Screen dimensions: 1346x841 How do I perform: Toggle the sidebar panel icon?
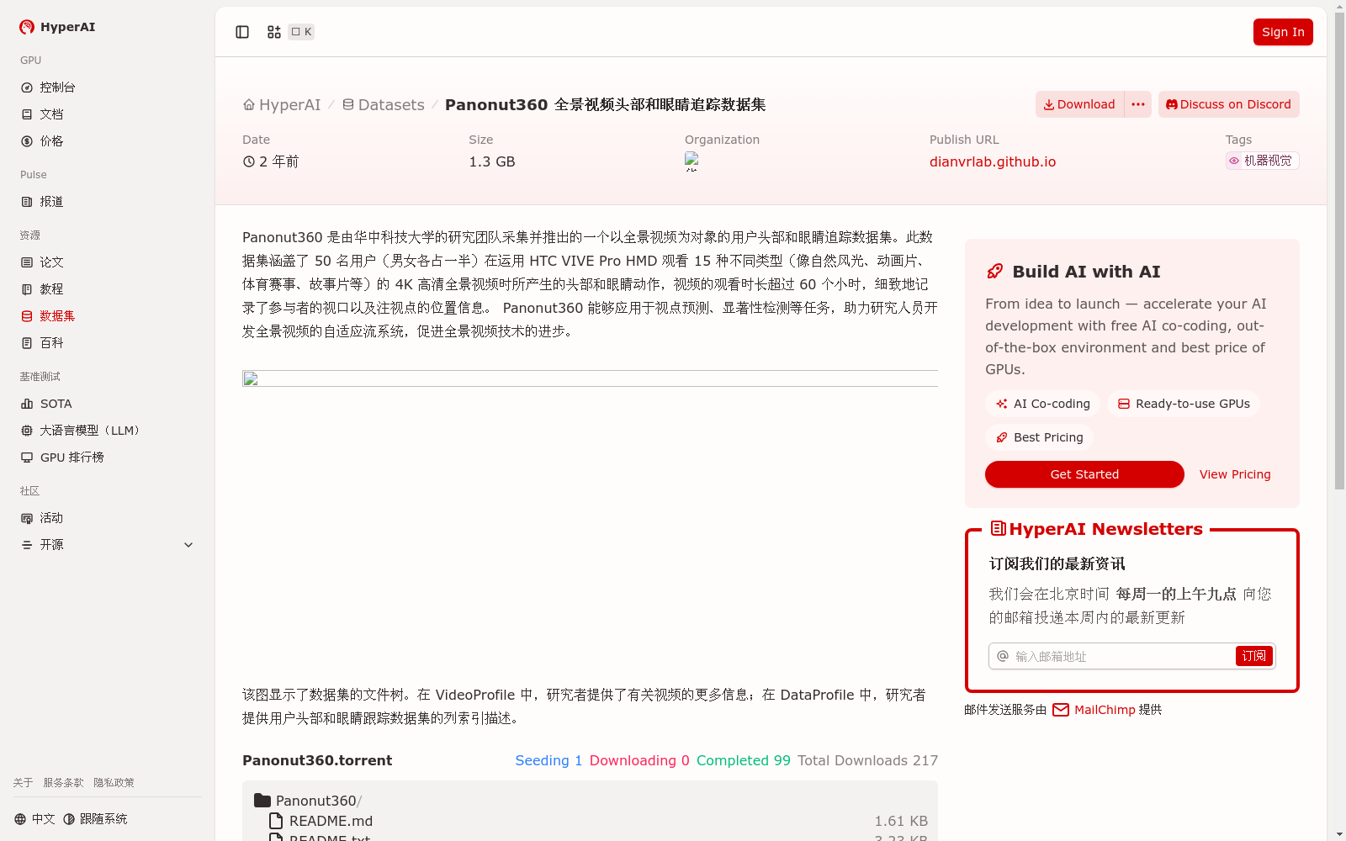click(242, 32)
